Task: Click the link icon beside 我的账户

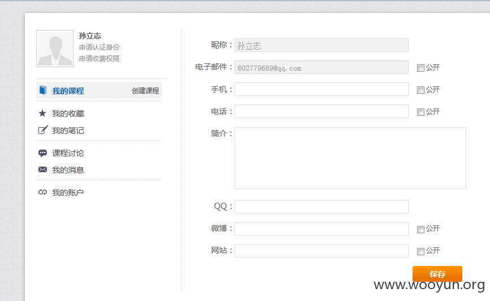Action: (42, 193)
